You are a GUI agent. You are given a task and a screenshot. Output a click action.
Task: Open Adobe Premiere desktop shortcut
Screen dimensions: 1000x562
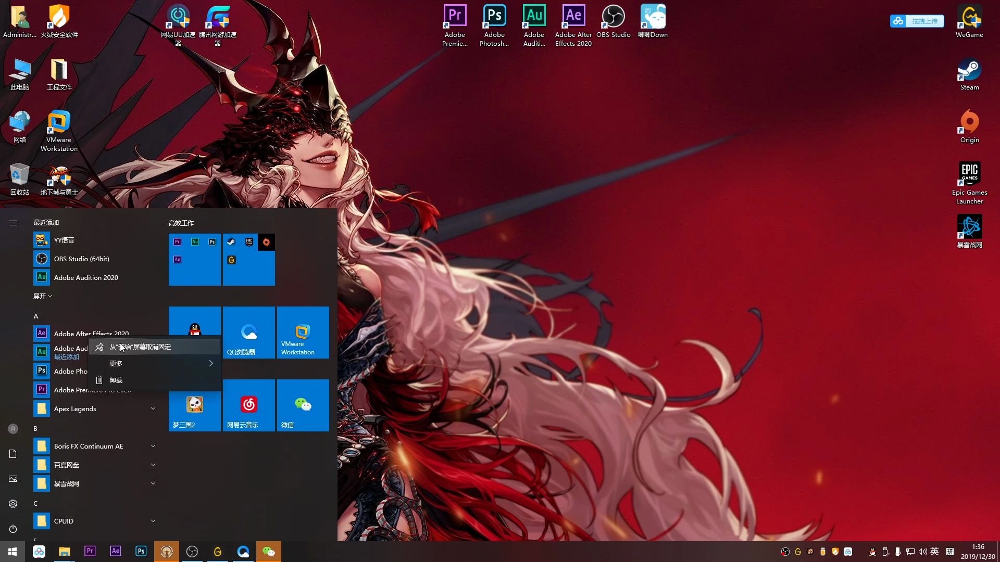pyautogui.click(x=455, y=25)
